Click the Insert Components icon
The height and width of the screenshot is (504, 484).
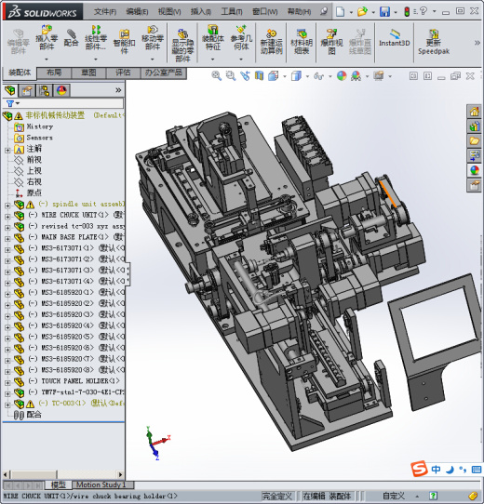tap(47, 37)
